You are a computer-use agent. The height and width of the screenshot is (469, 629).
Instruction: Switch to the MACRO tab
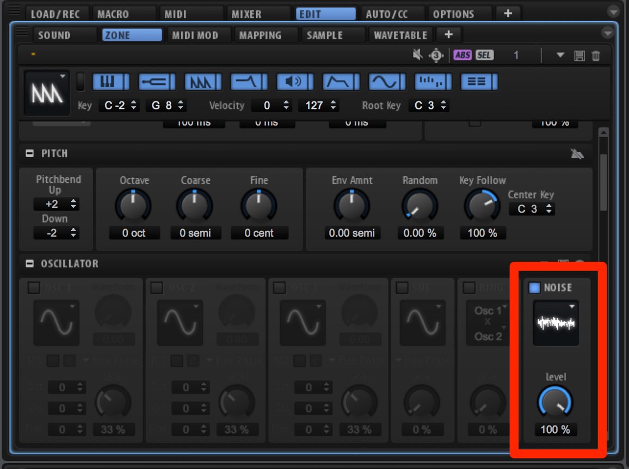point(124,14)
